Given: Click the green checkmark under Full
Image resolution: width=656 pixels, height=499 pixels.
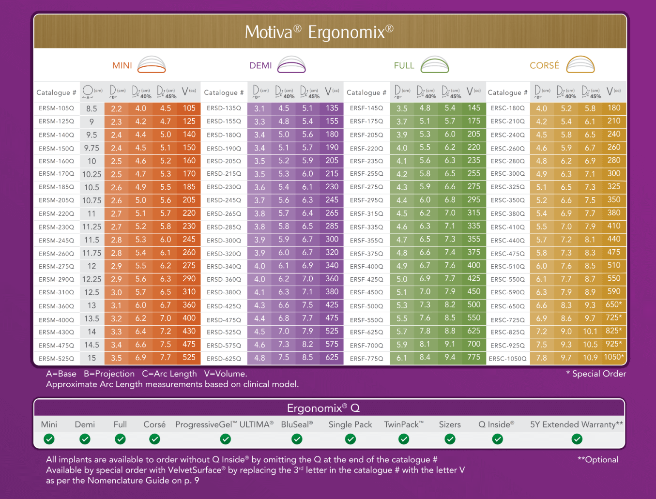Looking at the screenshot, I should 120,439.
